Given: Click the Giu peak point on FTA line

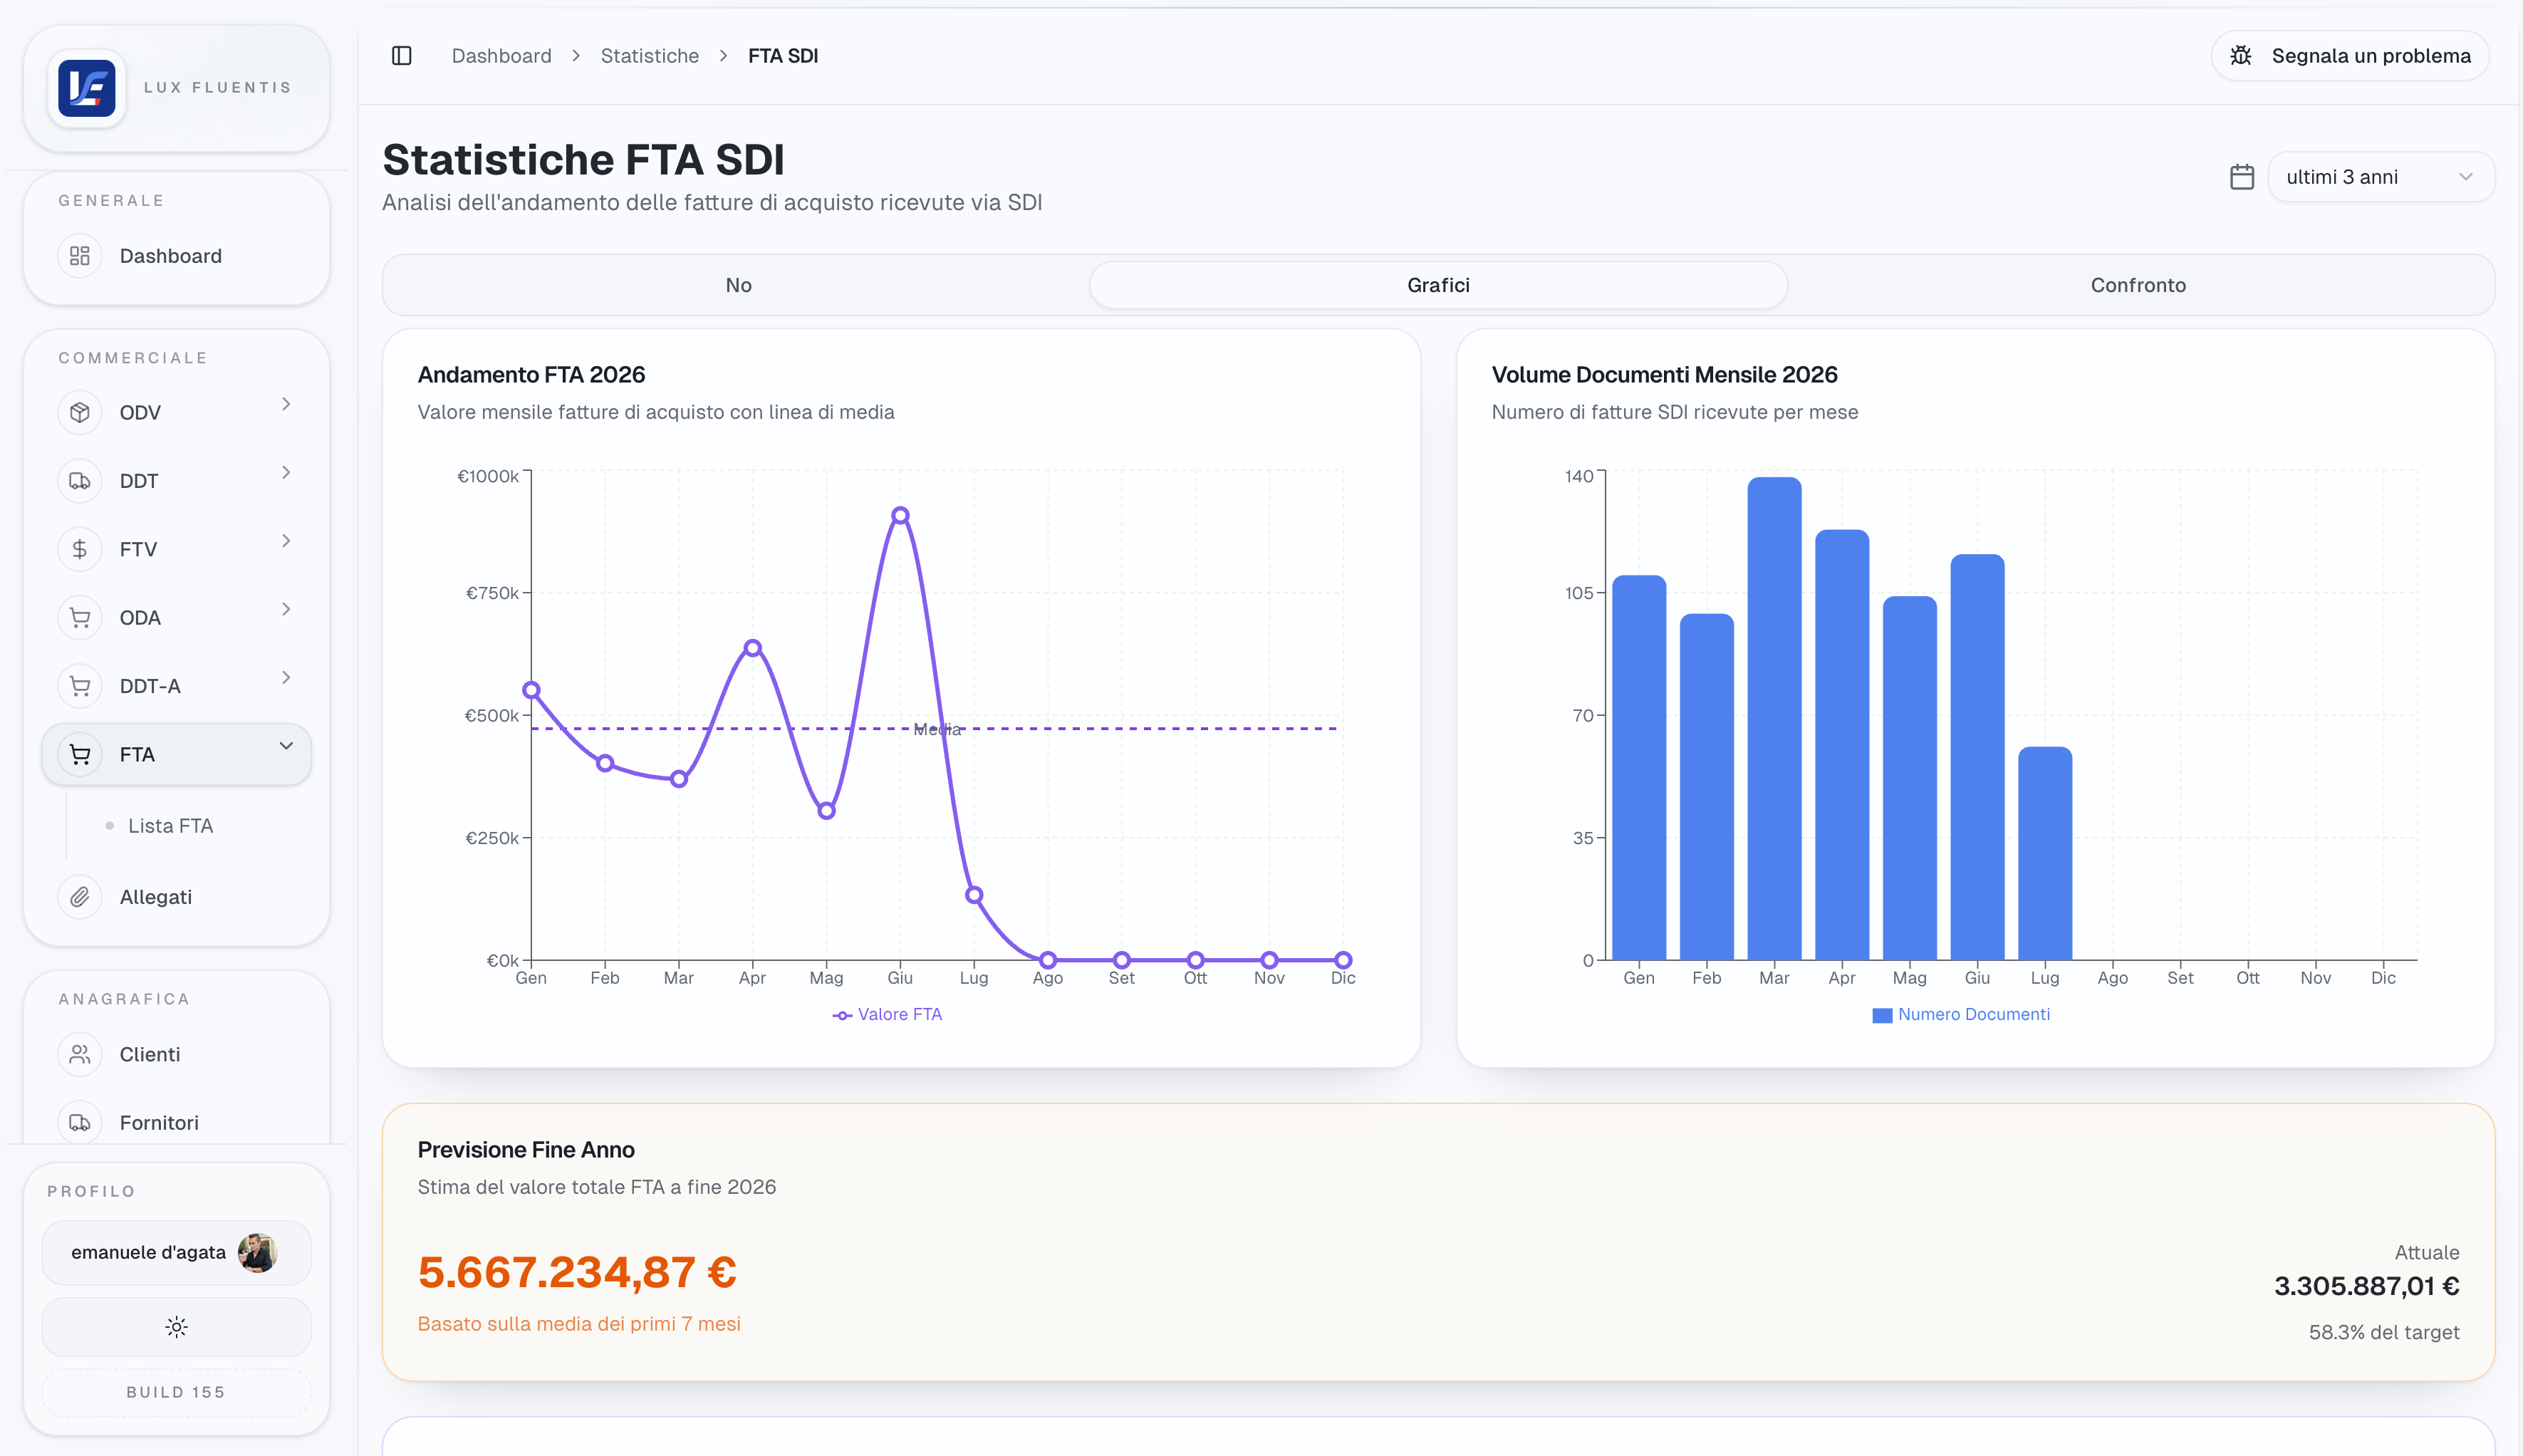Looking at the screenshot, I should (900, 515).
